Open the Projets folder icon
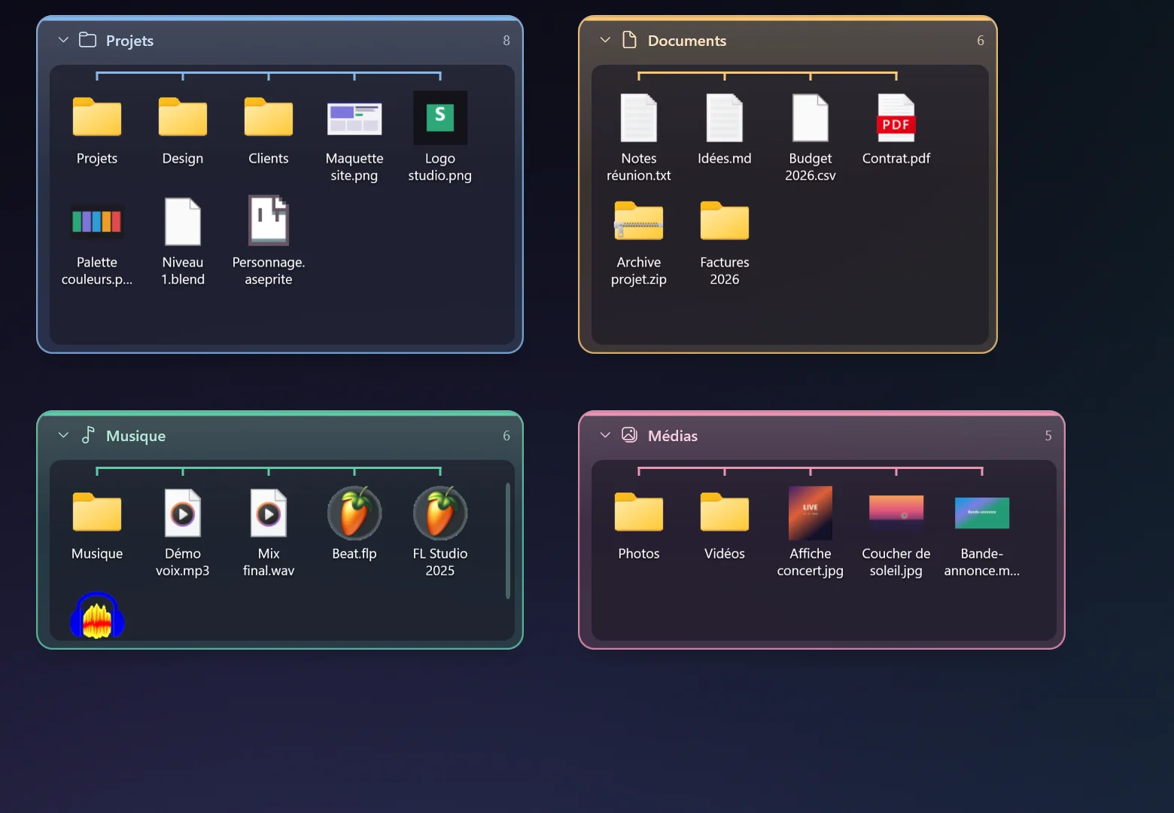 [97, 117]
